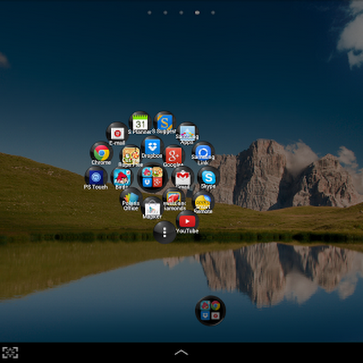Open Polaris Office

[131, 199]
